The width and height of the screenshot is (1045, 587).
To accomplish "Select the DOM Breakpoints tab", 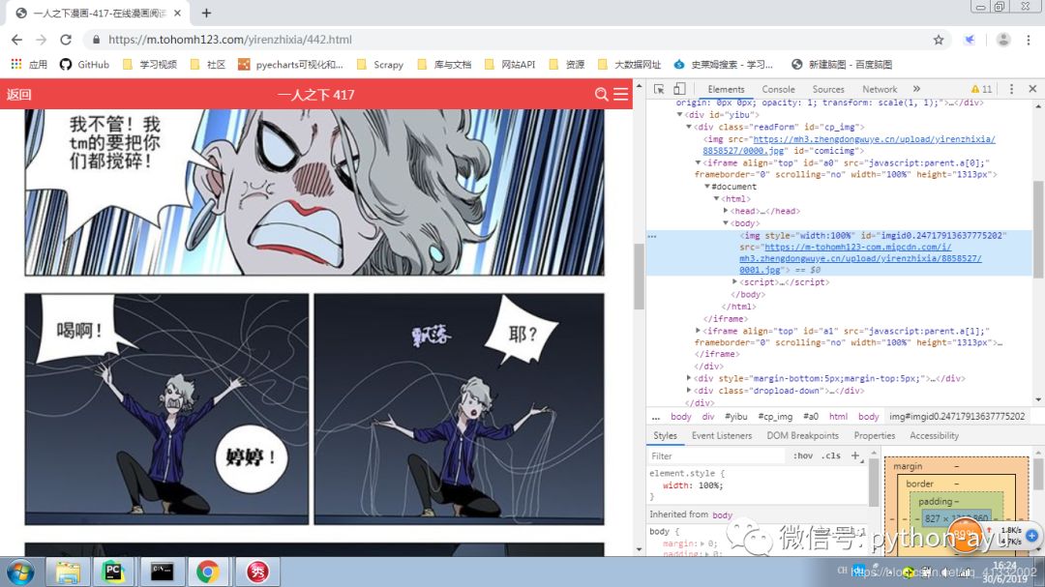I will (802, 436).
